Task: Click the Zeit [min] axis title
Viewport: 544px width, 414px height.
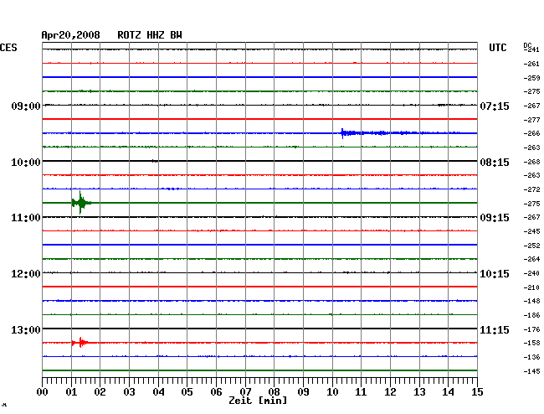Action: [258, 401]
